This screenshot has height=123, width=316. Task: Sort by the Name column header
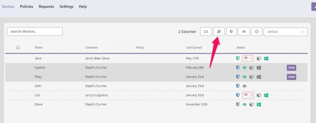[39, 48]
